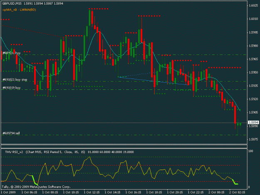This screenshot has width=260, height=195.
Task: Click the 1 Oct 20:15 time label
Action: tap(175, 192)
